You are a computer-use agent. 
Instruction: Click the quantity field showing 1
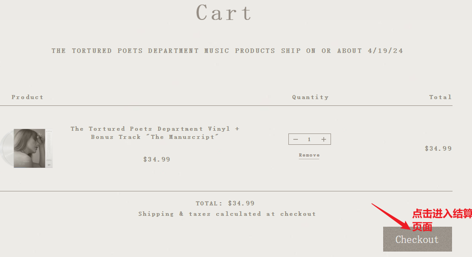(x=309, y=139)
